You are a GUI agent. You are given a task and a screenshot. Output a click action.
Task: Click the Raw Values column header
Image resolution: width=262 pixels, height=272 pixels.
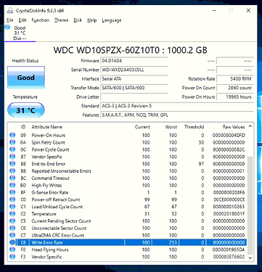tap(234, 127)
